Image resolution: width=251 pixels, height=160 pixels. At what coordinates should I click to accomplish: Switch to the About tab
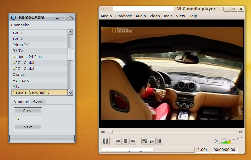pyautogui.click(x=38, y=101)
